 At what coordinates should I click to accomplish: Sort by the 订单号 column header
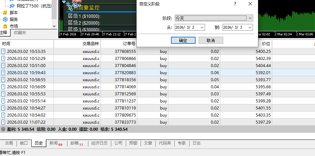point(119,44)
